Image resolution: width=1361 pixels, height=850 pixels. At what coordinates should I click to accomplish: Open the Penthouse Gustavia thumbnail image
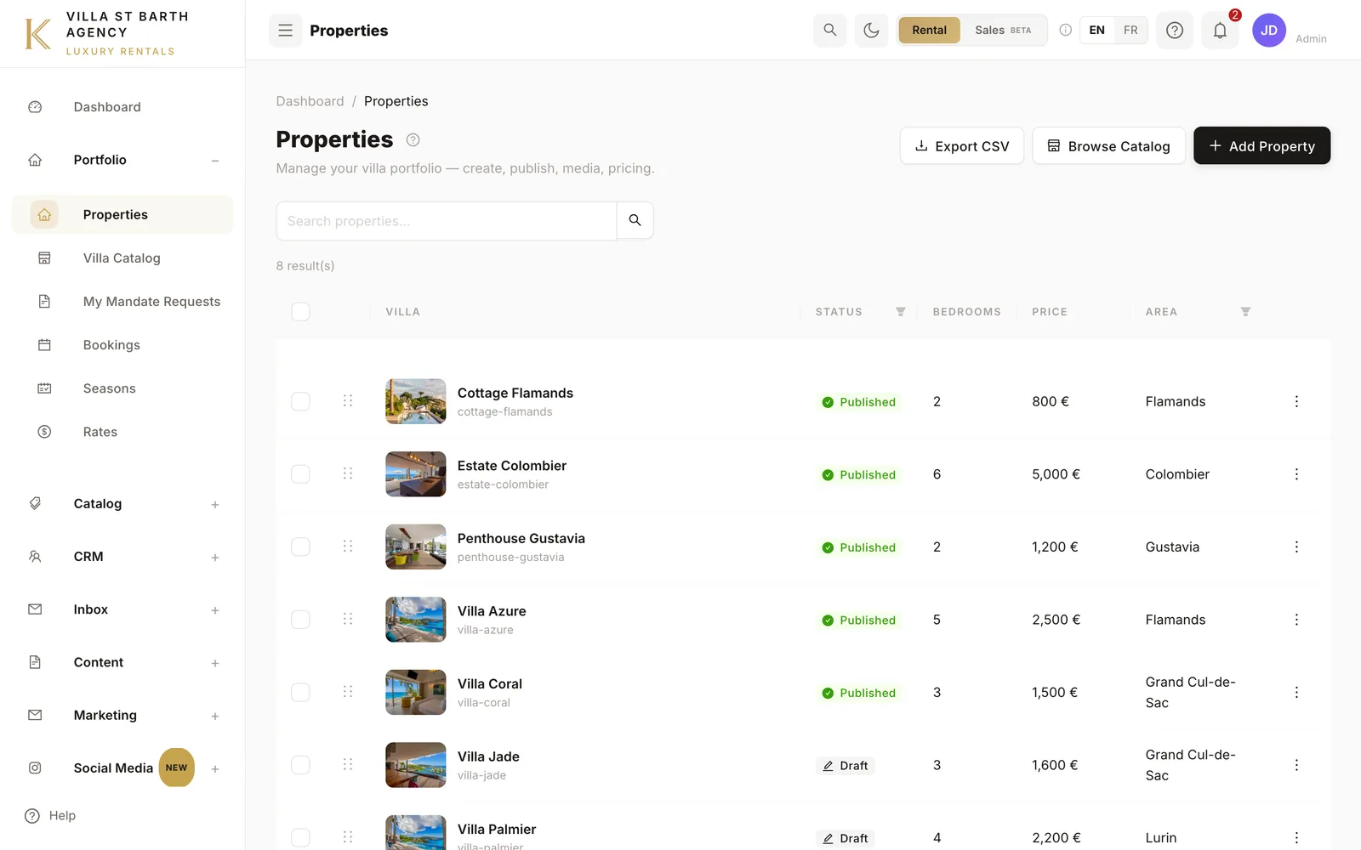click(x=415, y=547)
